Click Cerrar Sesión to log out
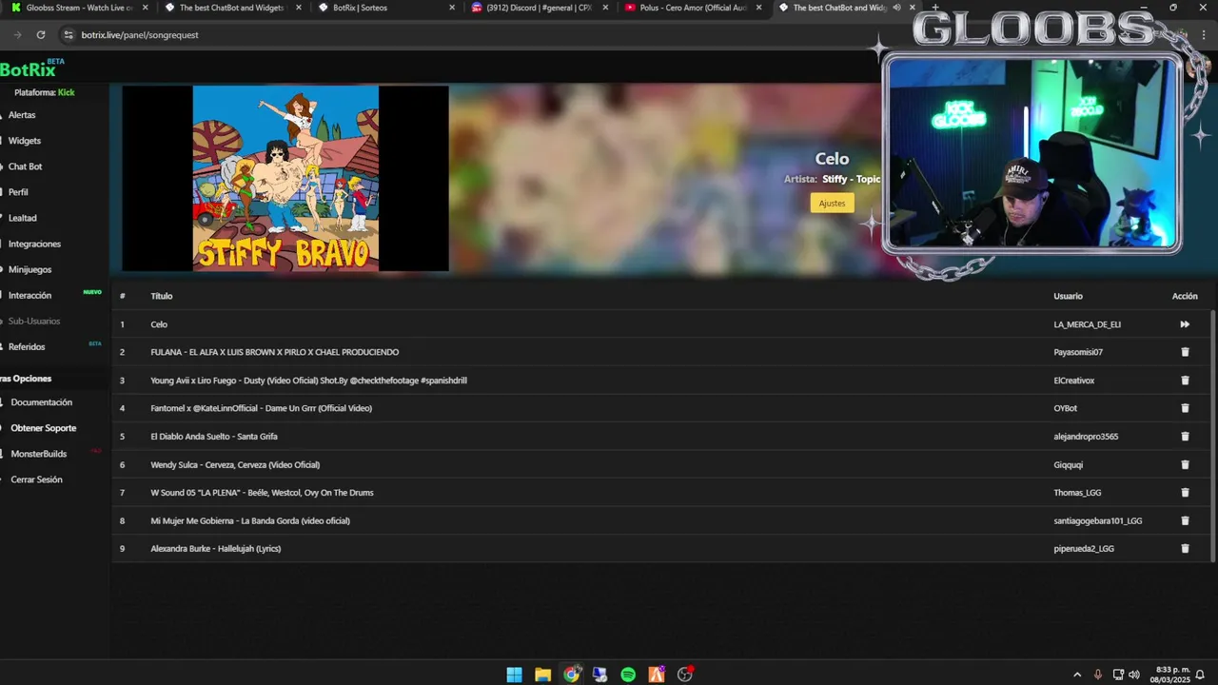Image resolution: width=1218 pixels, height=685 pixels. point(36,479)
